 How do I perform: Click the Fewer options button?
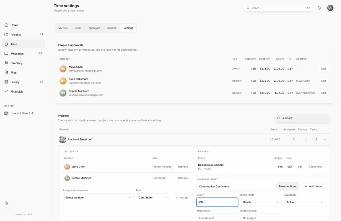pos(288,187)
